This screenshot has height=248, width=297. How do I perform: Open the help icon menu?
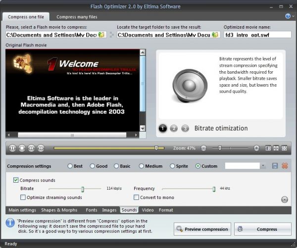(x=289, y=16)
